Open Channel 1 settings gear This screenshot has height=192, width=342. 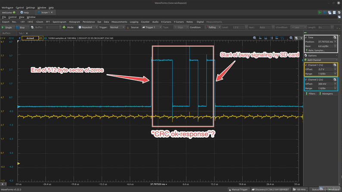[335, 65]
